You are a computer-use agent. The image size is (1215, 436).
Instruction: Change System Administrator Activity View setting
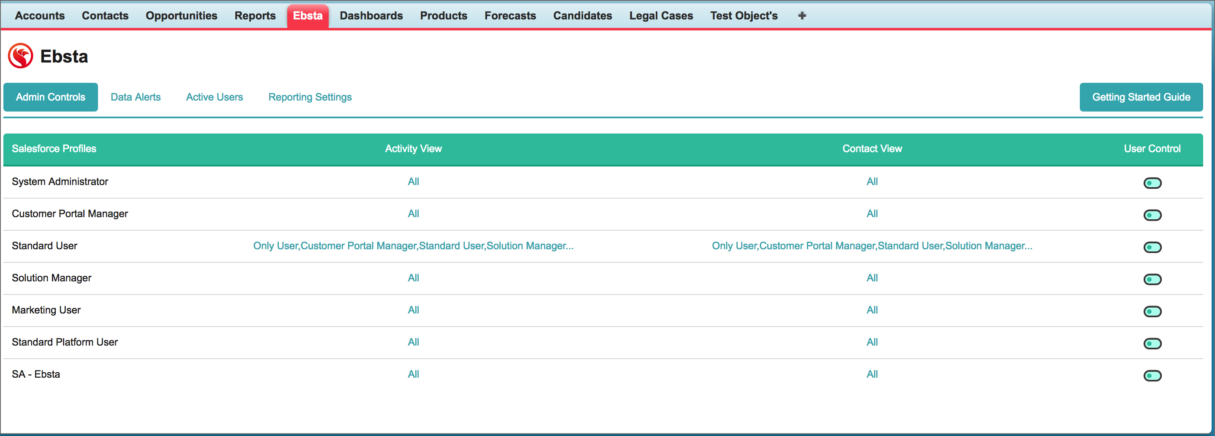pyautogui.click(x=413, y=182)
